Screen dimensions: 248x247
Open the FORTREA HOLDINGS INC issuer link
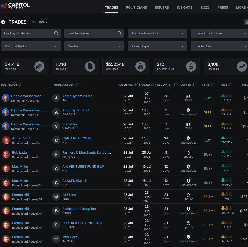click(82, 223)
